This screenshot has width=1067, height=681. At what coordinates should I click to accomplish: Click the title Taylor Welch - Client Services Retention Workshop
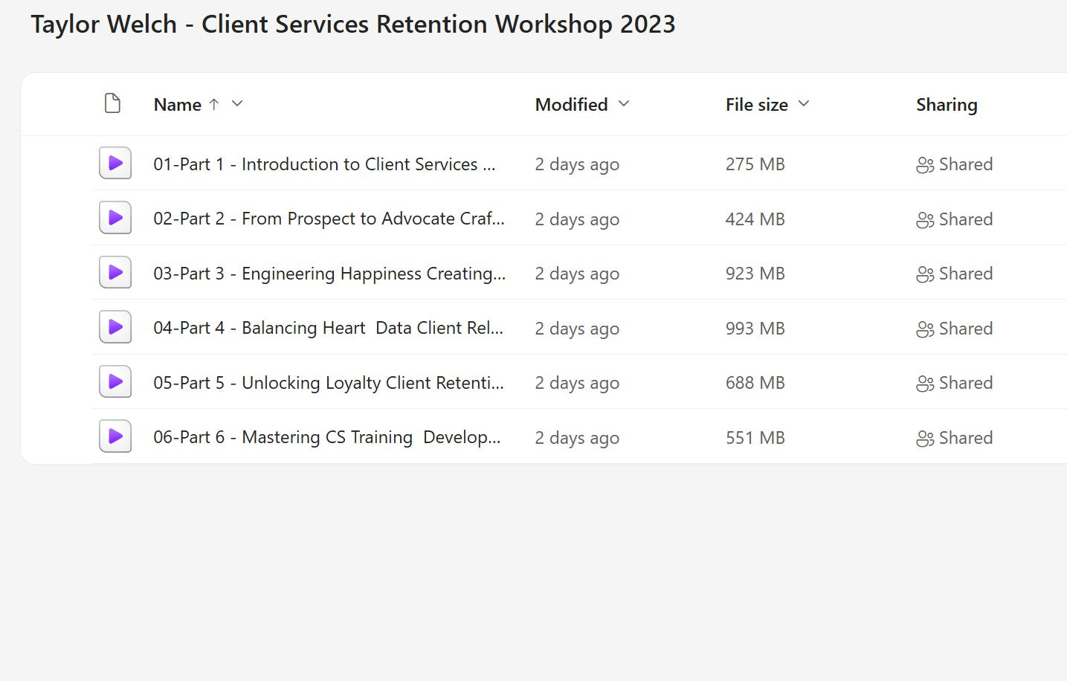[x=352, y=24]
